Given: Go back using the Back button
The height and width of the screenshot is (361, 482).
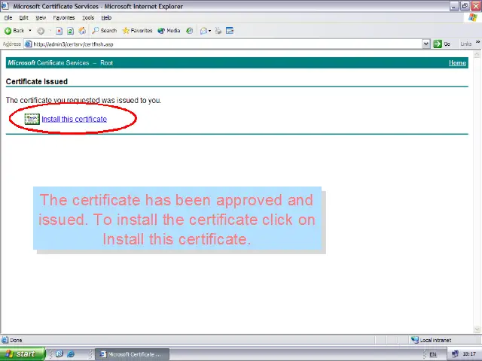Looking at the screenshot, I should click(14, 31).
